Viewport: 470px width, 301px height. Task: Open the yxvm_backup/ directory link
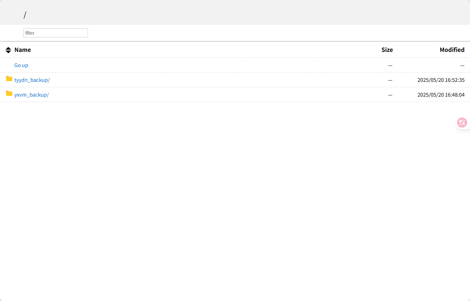point(31,95)
